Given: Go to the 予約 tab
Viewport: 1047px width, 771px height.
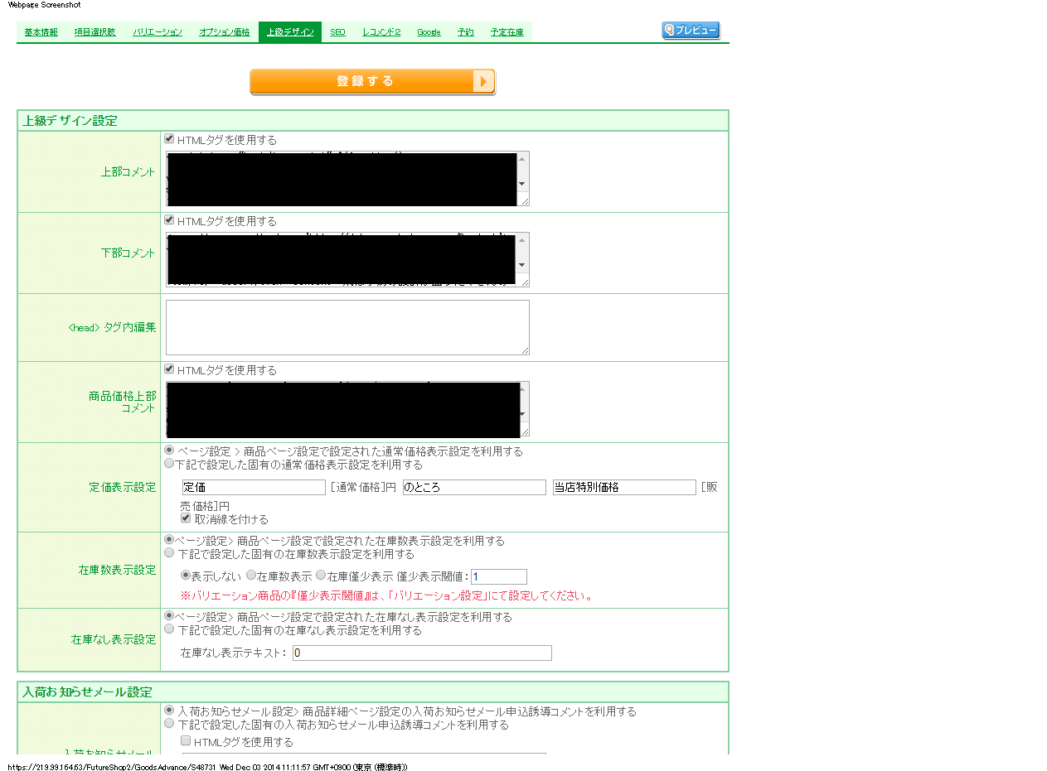Looking at the screenshot, I should coord(465,32).
